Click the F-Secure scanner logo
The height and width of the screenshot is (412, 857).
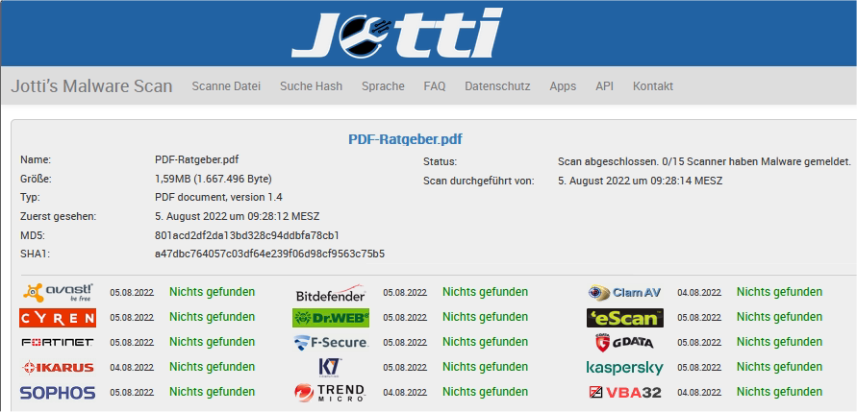pos(331,343)
